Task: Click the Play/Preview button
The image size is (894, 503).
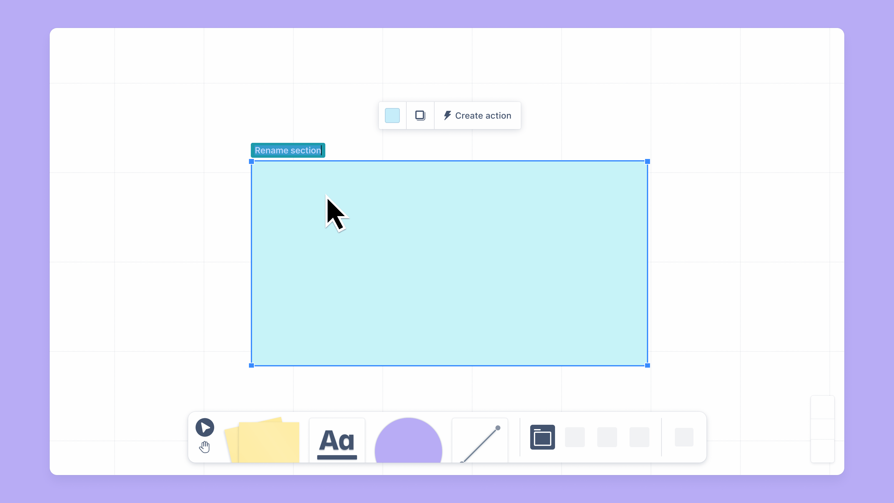Action: (x=205, y=428)
